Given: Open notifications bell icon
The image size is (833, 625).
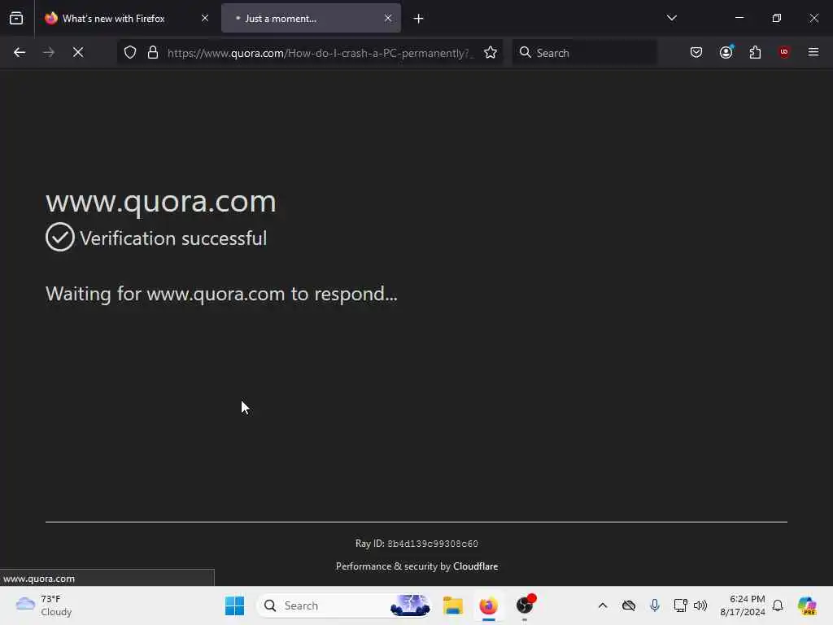Looking at the screenshot, I should click(778, 605).
